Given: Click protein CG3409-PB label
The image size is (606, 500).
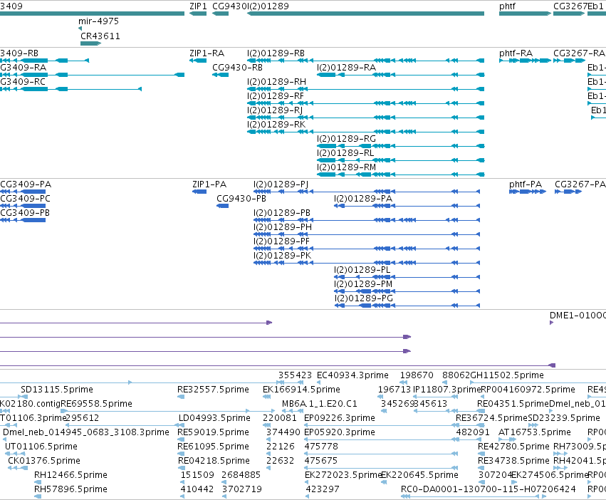Looking at the screenshot, I should [x=25, y=213].
